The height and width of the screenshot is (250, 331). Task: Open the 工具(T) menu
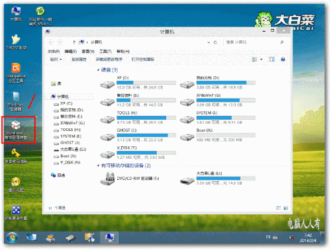click(x=105, y=52)
